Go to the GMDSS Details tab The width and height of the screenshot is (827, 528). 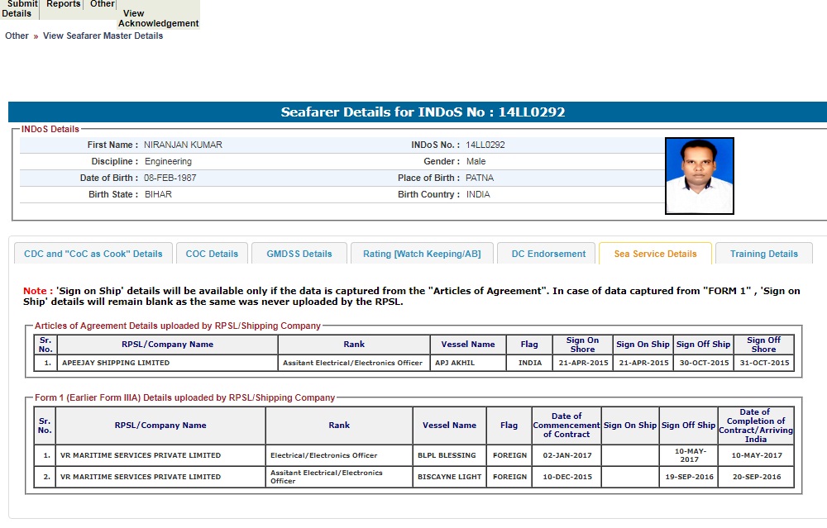point(299,254)
